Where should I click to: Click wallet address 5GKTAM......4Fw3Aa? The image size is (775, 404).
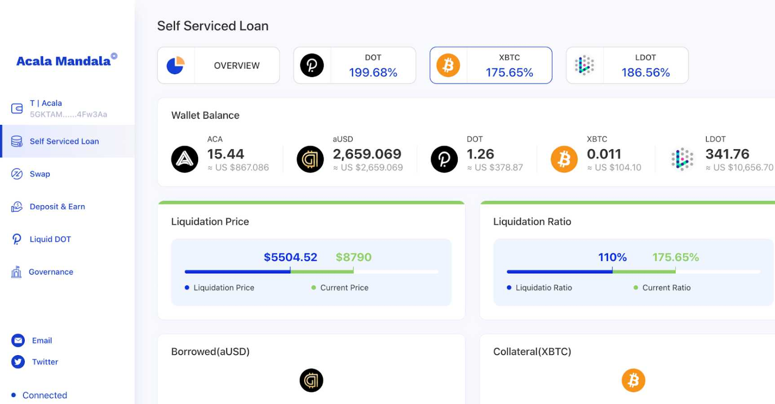(68, 115)
